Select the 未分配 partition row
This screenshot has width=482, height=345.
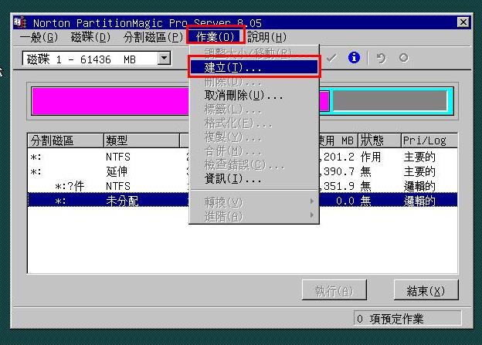pos(243,201)
